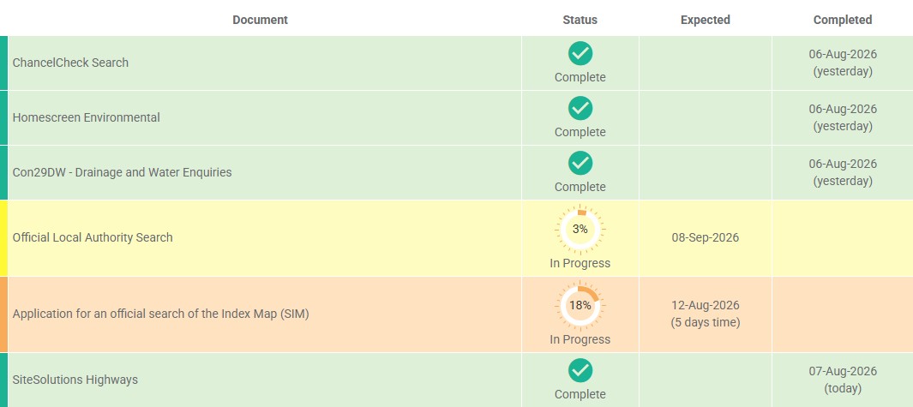Screen dimensions: 913x407
Task: Open Con29DW - Drainage and Water Enquiries
Action: 123,172
